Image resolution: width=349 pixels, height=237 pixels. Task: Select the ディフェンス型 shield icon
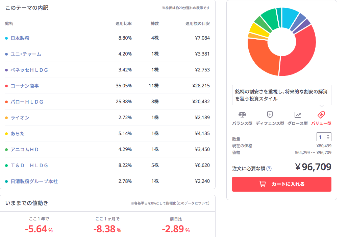tap(270, 115)
